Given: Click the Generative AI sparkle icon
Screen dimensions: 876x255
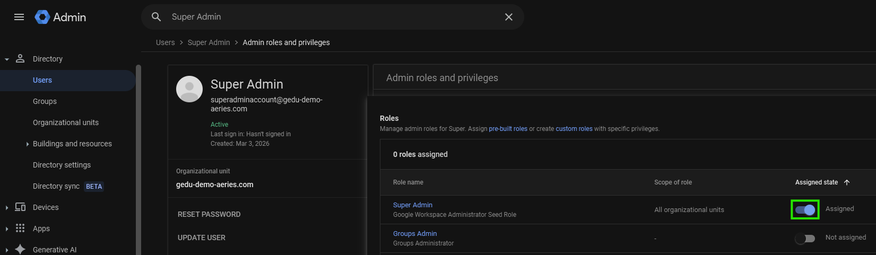Looking at the screenshot, I should pos(20,249).
